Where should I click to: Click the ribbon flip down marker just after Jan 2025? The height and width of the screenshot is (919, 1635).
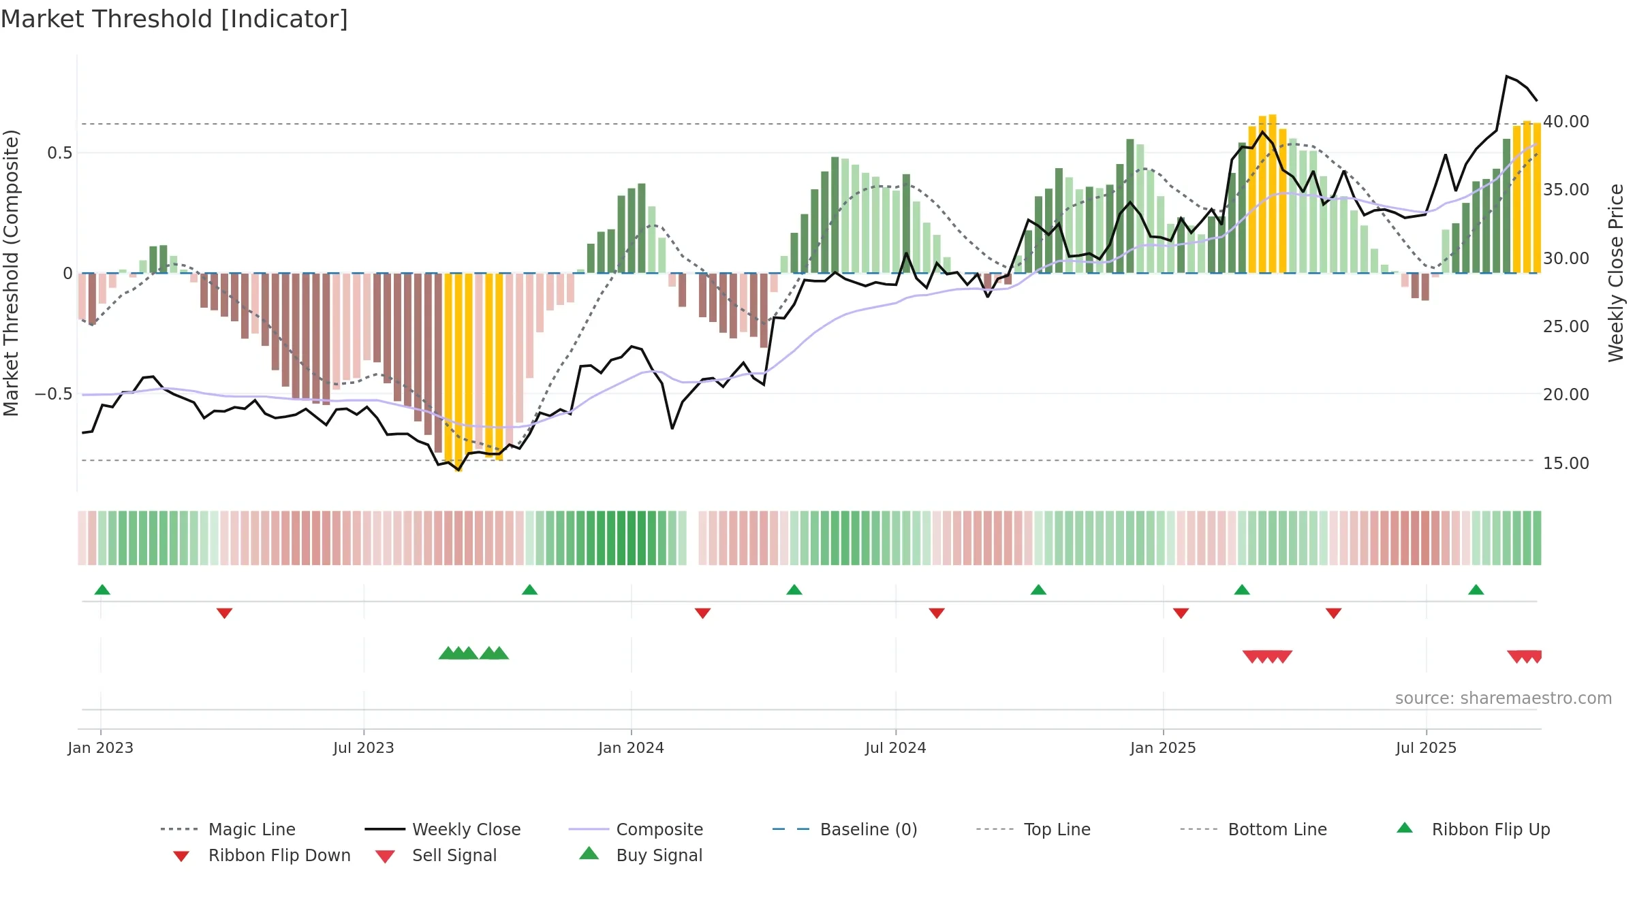[x=1181, y=613]
